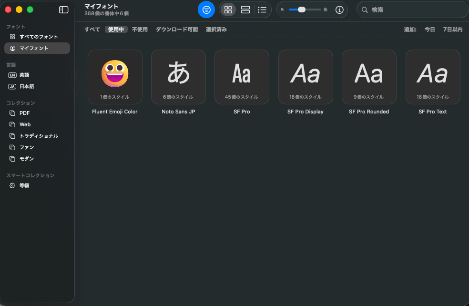Click the gear icon beside 等幅
This screenshot has width=469, height=306.
coord(12,185)
